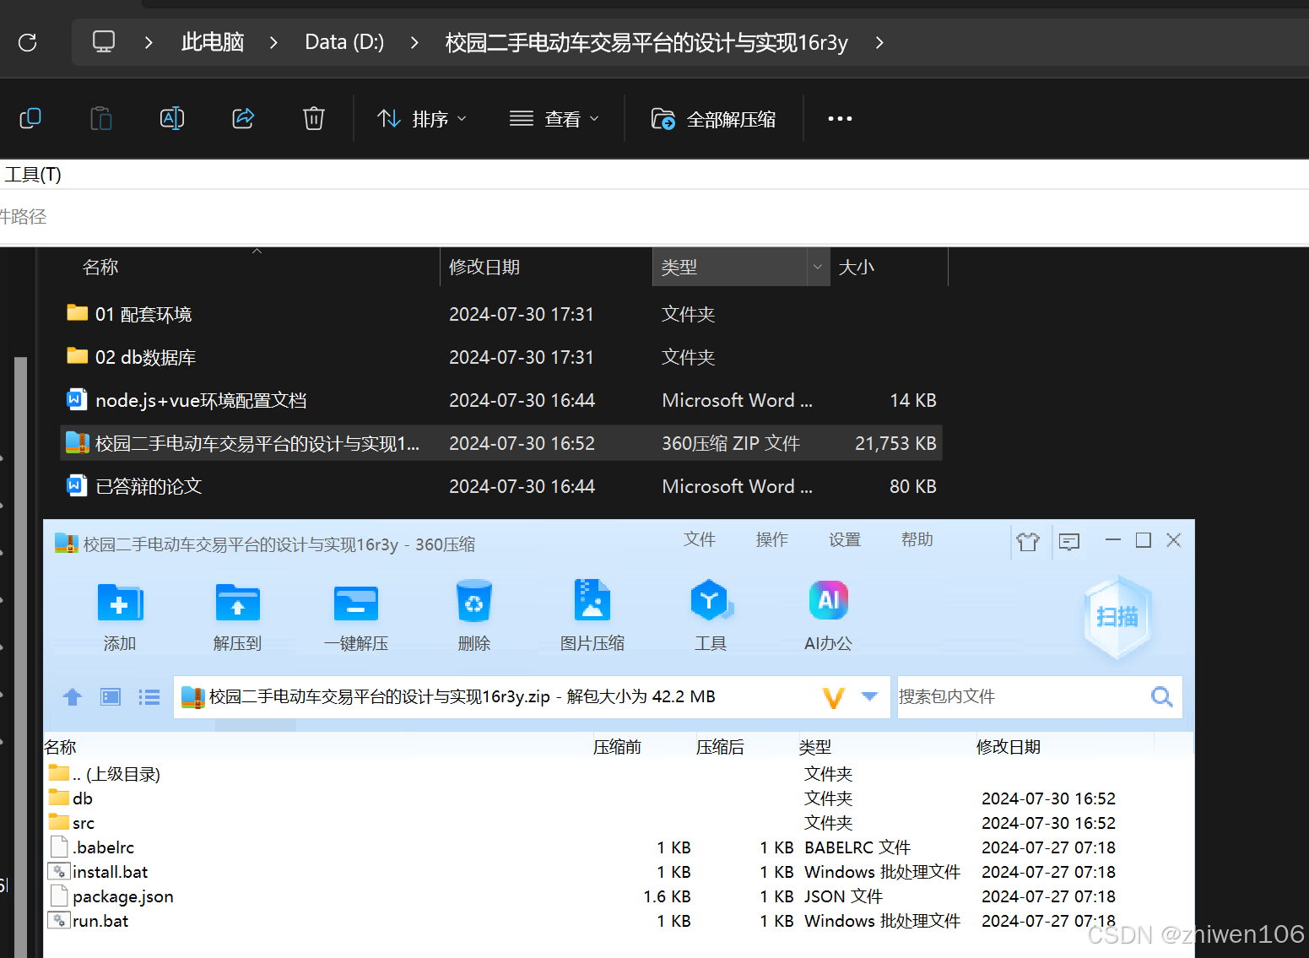Viewport: 1309px width, 958px height.
Task: Sort by the 类型 column in 360压缩
Action: 815,747
